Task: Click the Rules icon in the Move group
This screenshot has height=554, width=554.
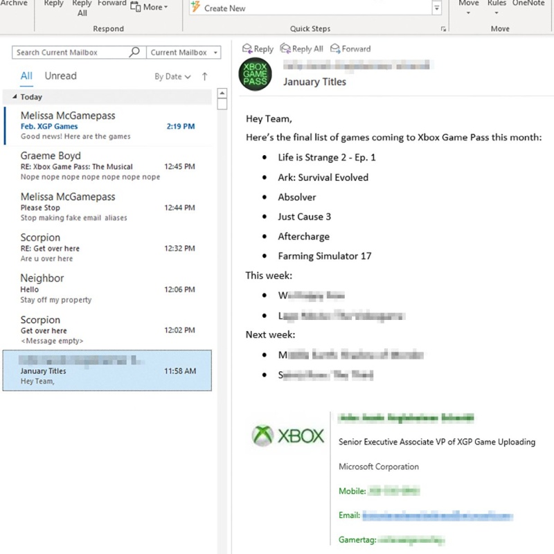Action: pos(497,7)
